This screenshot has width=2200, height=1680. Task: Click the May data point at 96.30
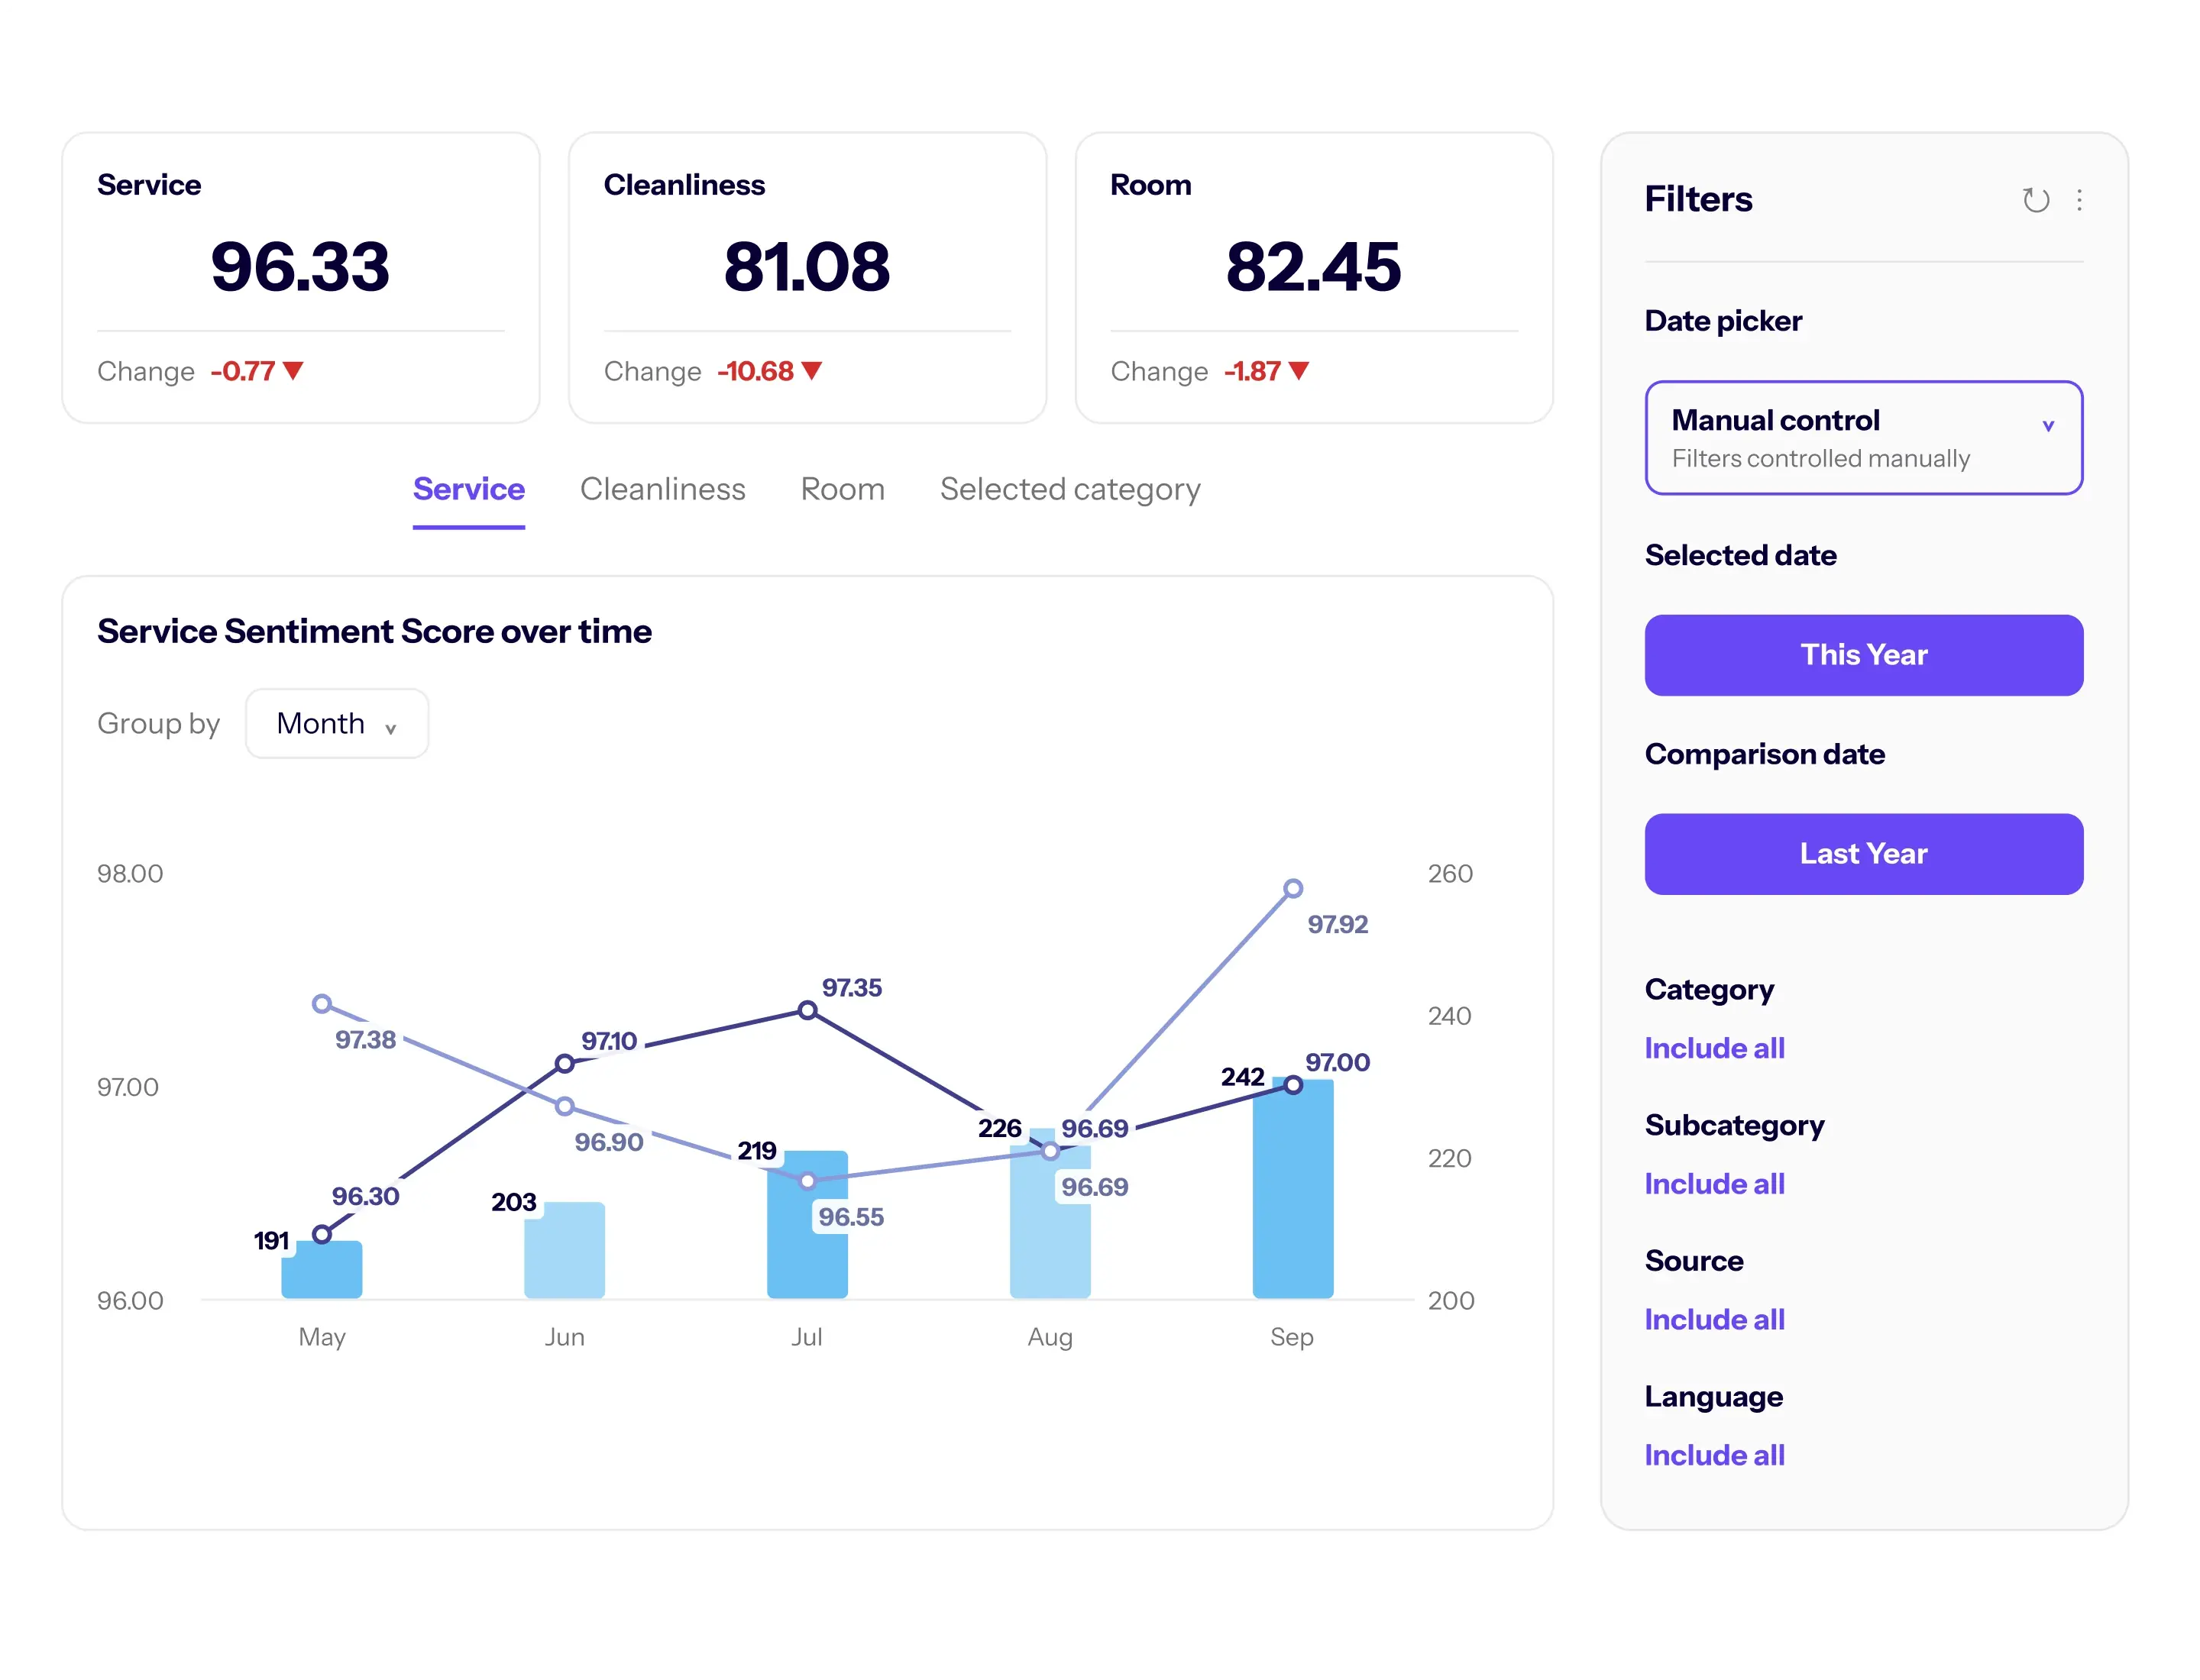(321, 1235)
